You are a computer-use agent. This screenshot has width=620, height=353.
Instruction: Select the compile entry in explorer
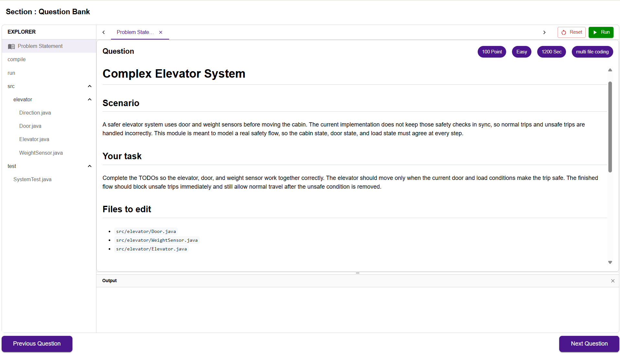[16, 60]
